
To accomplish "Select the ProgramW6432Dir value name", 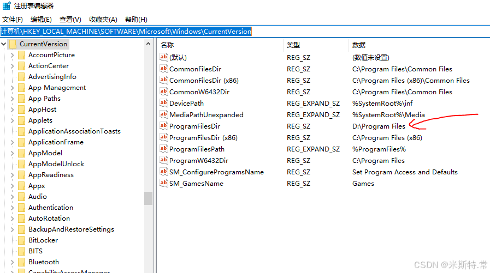I will [199, 161].
